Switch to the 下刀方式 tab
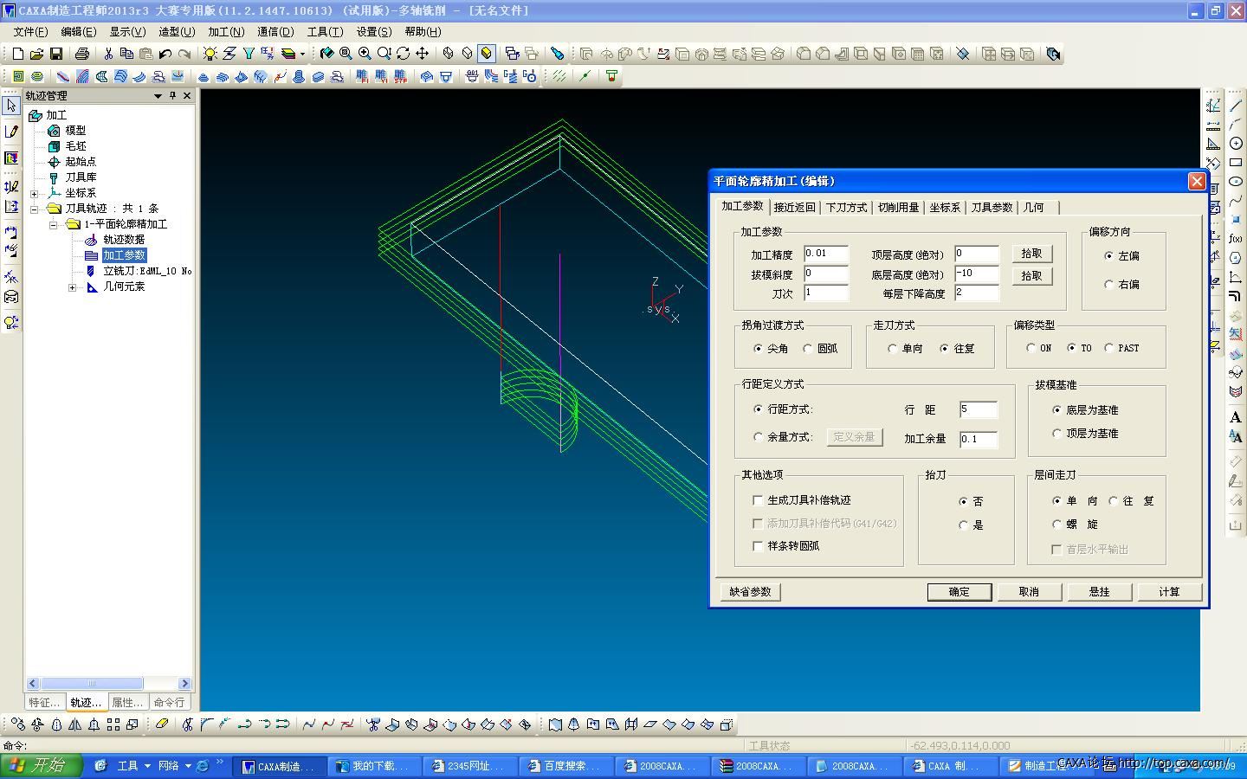The width and height of the screenshot is (1247, 779). 846,208
